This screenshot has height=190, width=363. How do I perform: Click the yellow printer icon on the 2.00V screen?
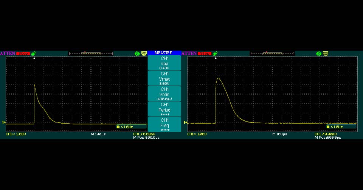(144, 54)
